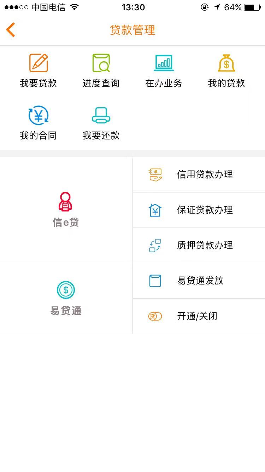Tap the 进度查询 magnifier icon

(101, 63)
